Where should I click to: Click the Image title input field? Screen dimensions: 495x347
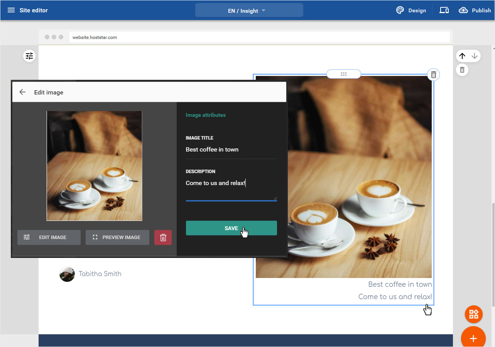click(231, 150)
